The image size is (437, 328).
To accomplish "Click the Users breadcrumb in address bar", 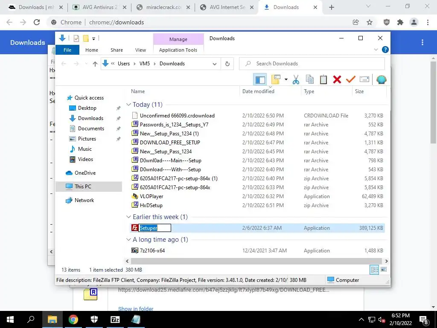I will [124, 64].
